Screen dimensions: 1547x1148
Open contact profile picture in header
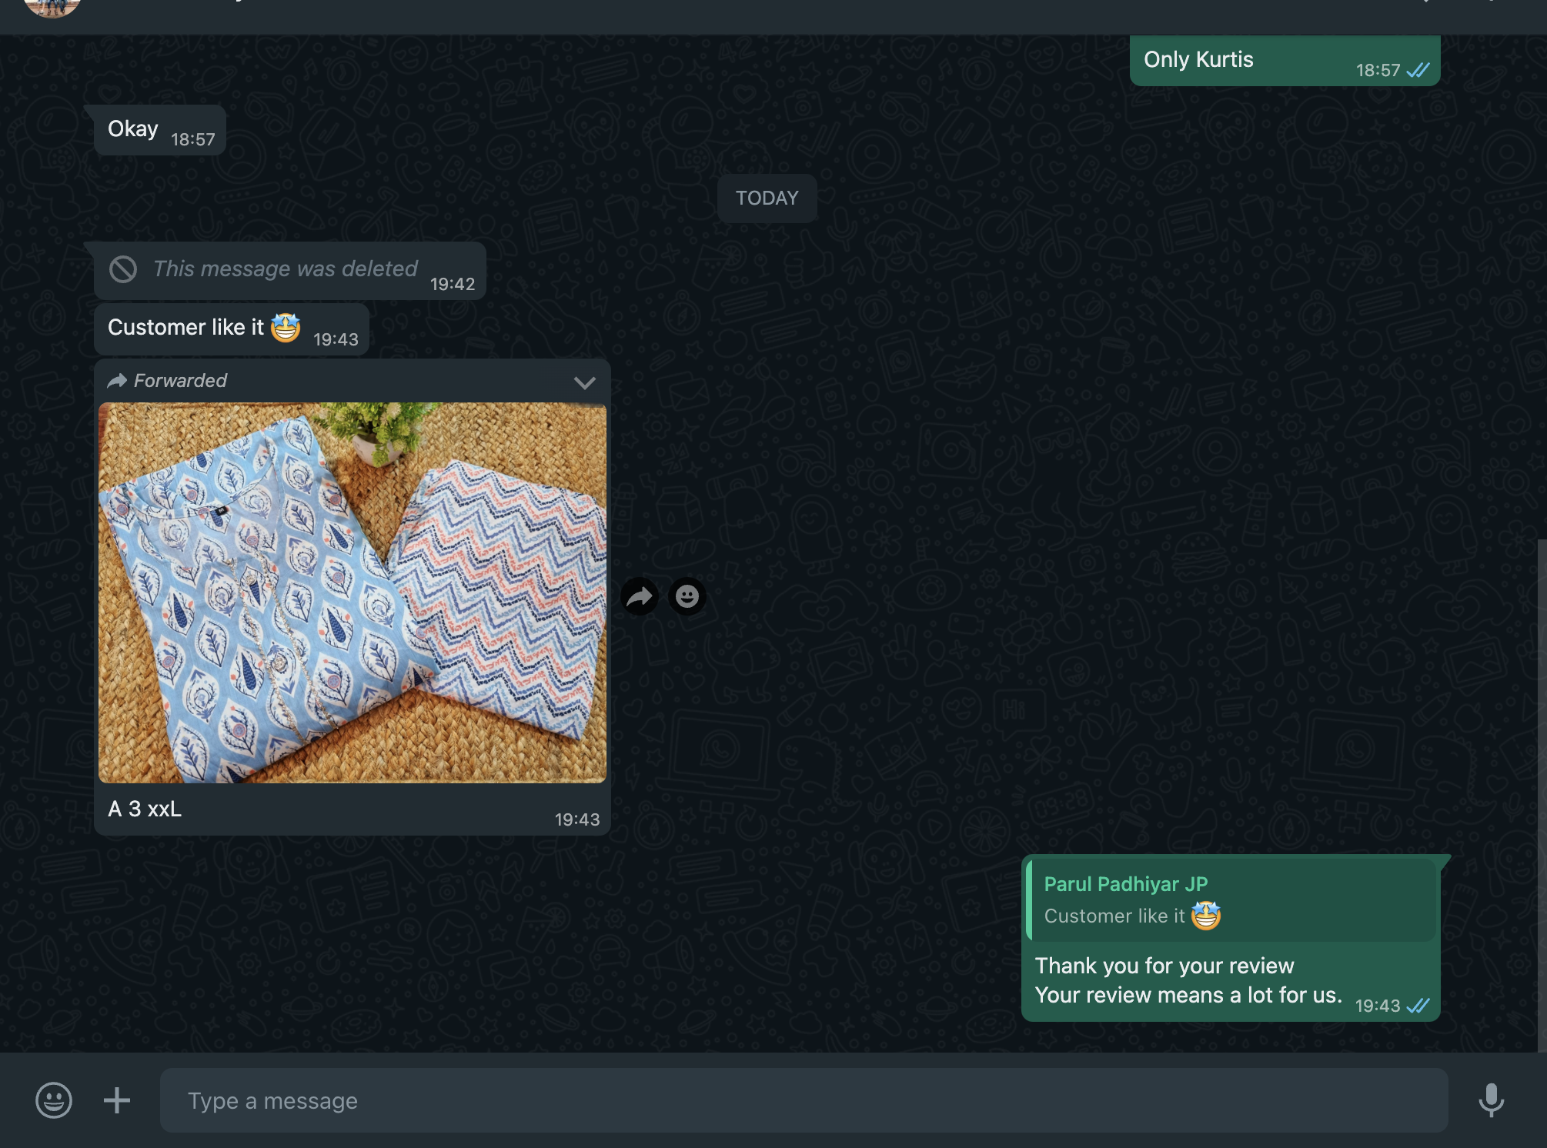(52, 6)
